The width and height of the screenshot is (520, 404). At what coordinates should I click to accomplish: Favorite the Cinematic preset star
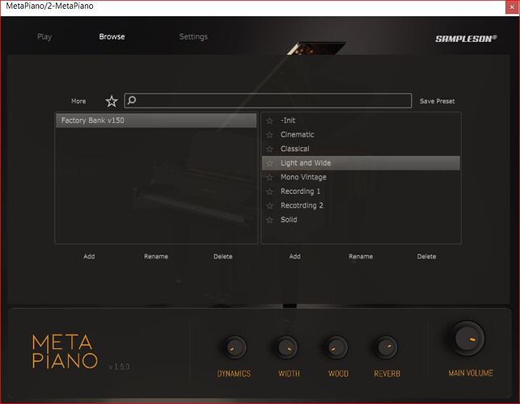click(269, 135)
